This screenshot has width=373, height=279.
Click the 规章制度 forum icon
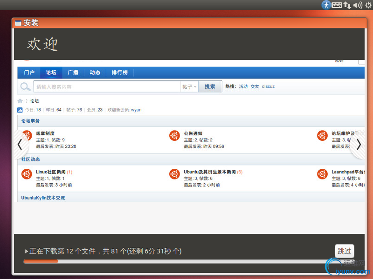pyautogui.click(x=27, y=135)
